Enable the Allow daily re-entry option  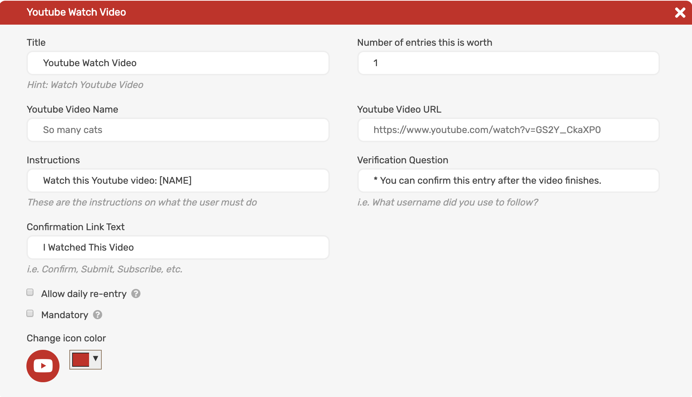30,292
